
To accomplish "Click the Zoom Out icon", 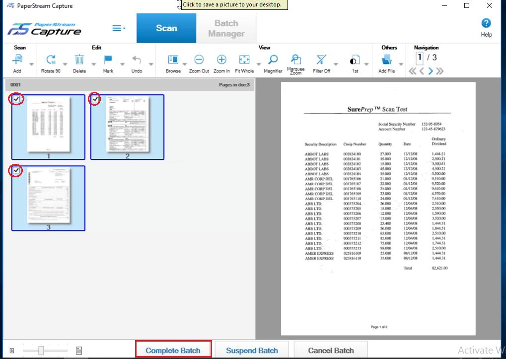I will pyautogui.click(x=199, y=60).
